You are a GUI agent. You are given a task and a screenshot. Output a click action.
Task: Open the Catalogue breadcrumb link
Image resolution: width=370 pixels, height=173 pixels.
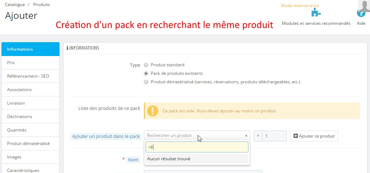tap(15, 5)
